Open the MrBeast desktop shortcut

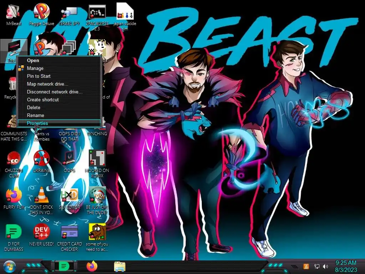click(x=14, y=14)
